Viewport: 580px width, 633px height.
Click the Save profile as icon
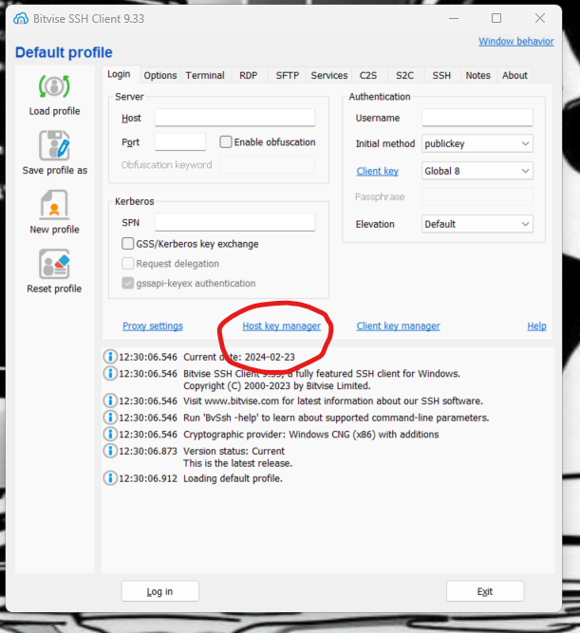pos(54,145)
